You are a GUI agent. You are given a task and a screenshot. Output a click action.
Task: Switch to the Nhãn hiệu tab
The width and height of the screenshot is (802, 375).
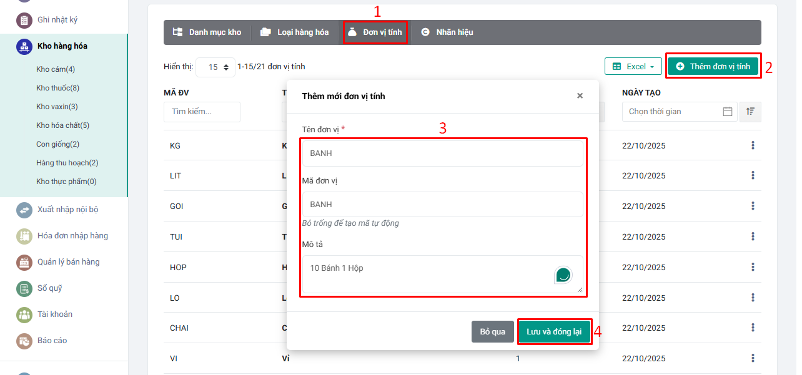point(447,32)
